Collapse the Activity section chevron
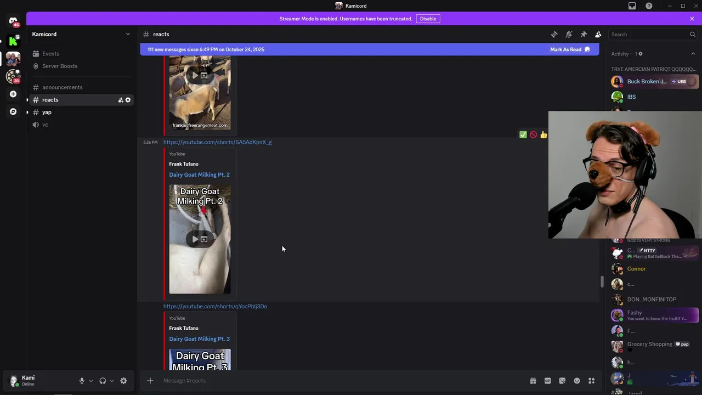 (x=693, y=54)
